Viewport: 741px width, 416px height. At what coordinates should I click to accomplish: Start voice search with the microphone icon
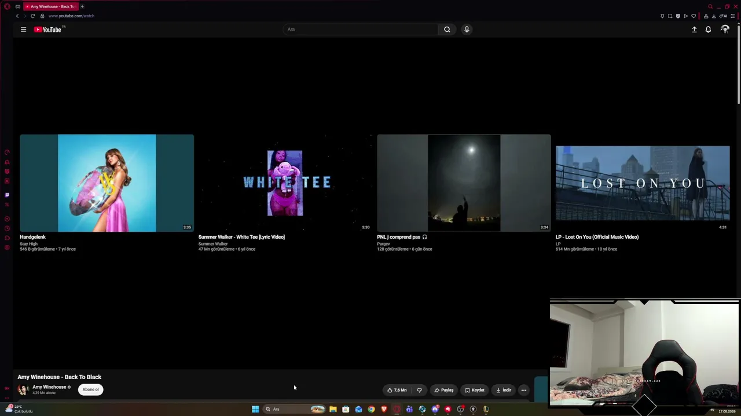click(x=467, y=29)
